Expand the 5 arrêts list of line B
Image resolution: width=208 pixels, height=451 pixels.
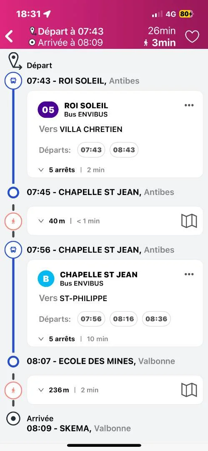pos(57,339)
